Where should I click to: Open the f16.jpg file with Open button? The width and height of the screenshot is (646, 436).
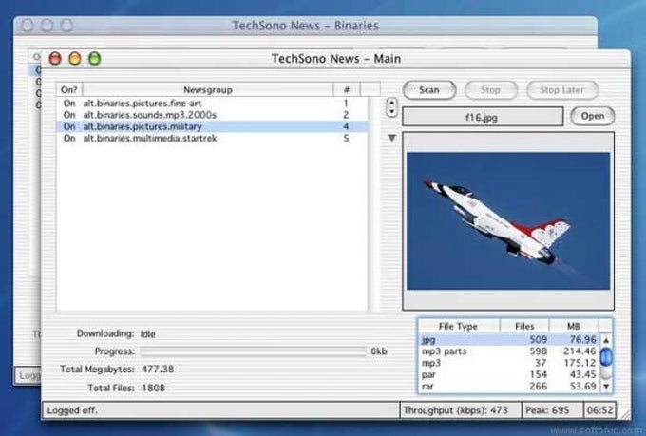point(593,116)
